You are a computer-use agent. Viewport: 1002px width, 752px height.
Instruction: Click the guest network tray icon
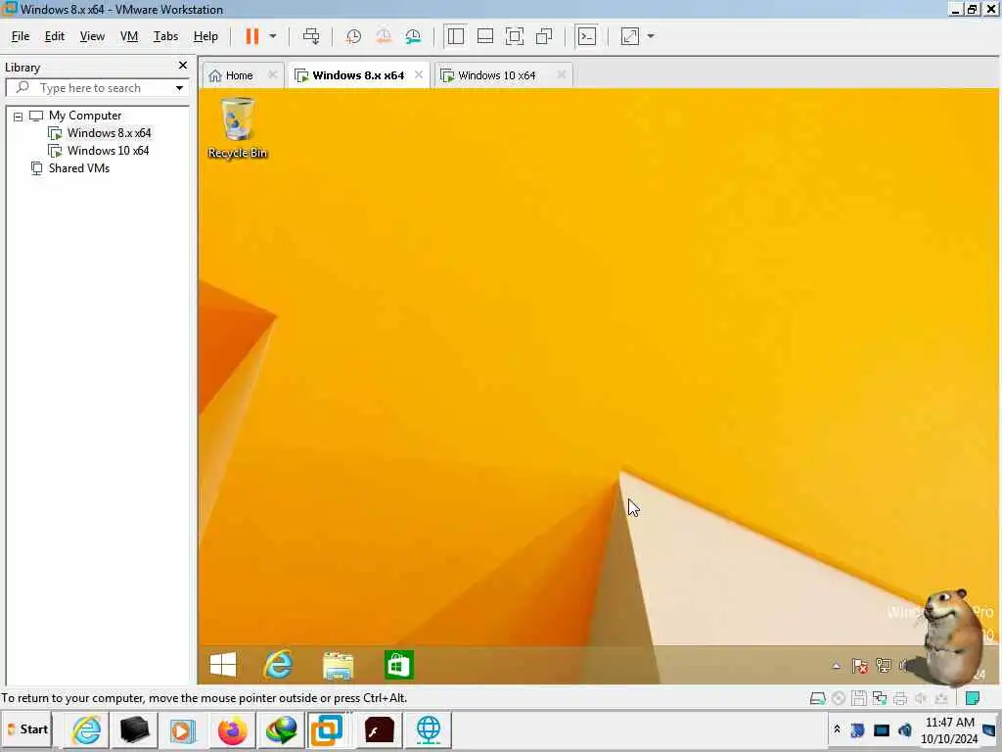[x=884, y=666]
